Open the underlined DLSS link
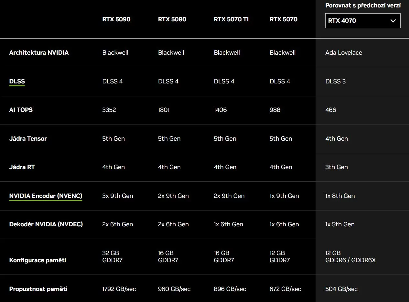The image size is (409, 302). (x=17, y=81)
